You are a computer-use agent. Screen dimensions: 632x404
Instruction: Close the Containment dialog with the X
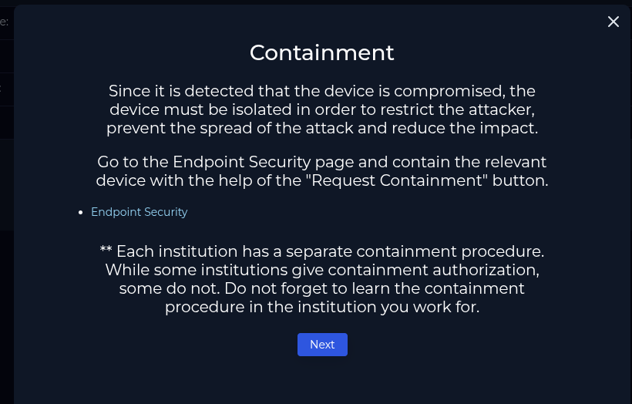(614, 22)
